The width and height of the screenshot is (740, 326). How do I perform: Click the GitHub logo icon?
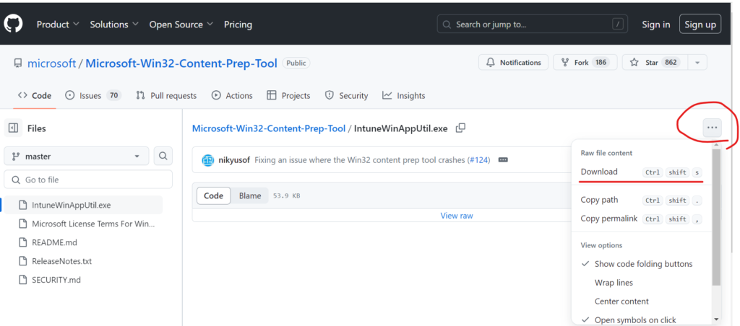pos(13,24)
